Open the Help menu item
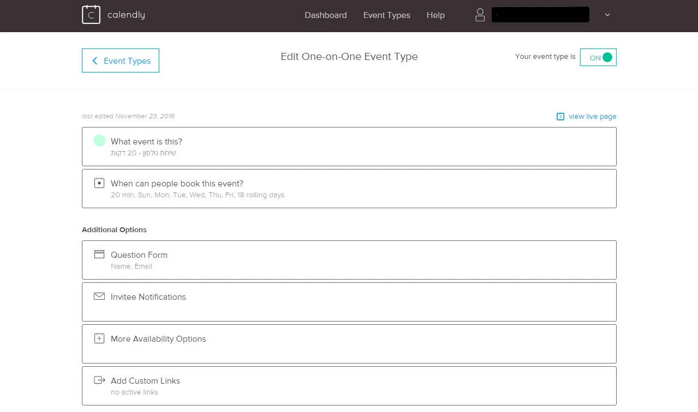Screen dimensions: 698x412 (x=435, y=15)
